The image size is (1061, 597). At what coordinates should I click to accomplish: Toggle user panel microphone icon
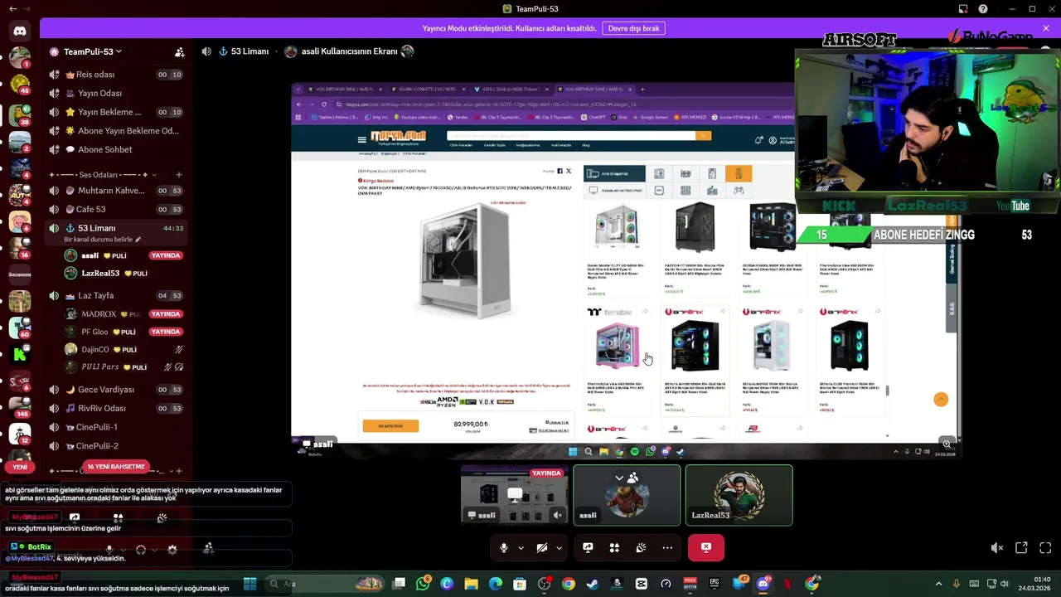tap(109, 549)
